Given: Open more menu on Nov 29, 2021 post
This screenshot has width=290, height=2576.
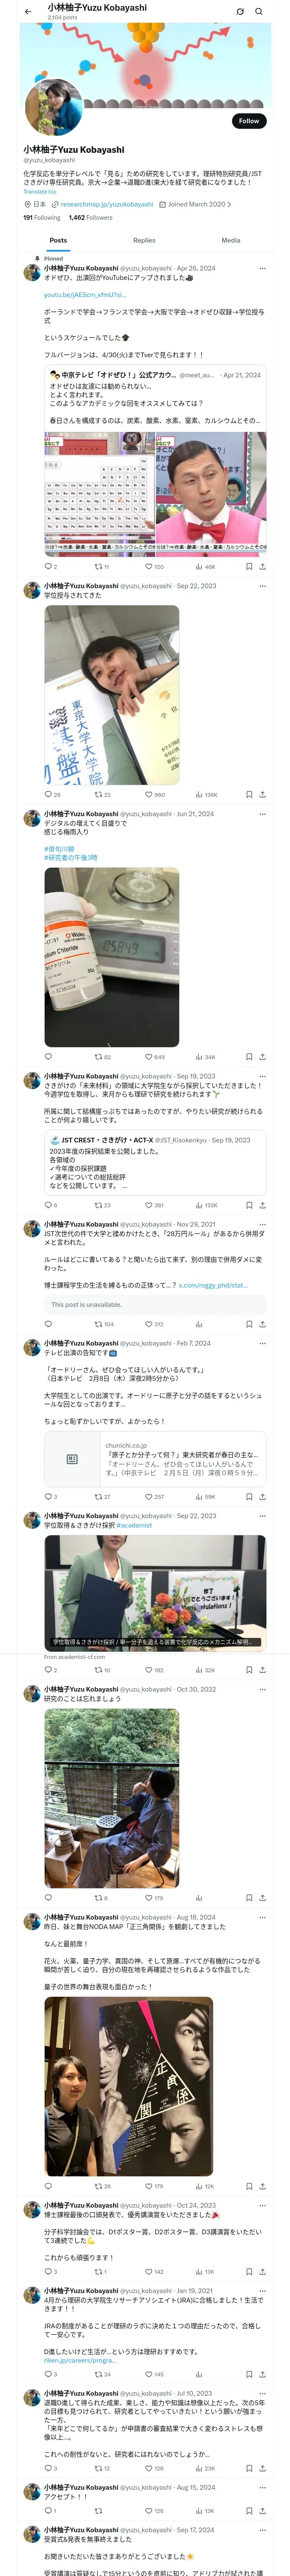Looking at the screenshot, I should 262,1224.
